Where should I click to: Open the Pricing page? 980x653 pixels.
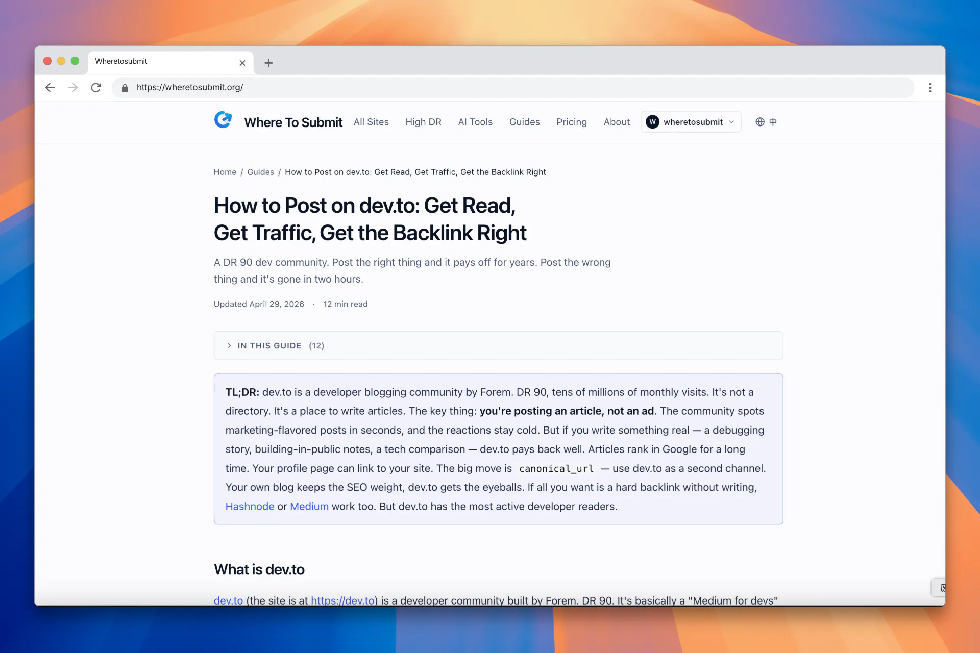572,122
